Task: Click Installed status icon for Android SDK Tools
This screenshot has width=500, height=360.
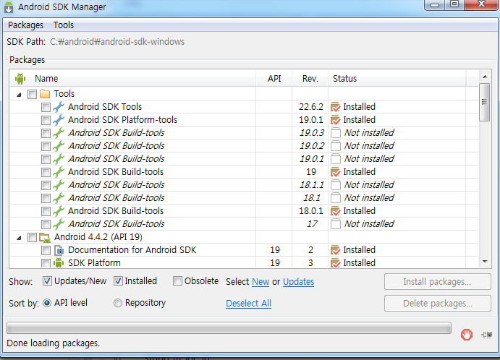Action: pyautogui.click(x=336, y=107)
